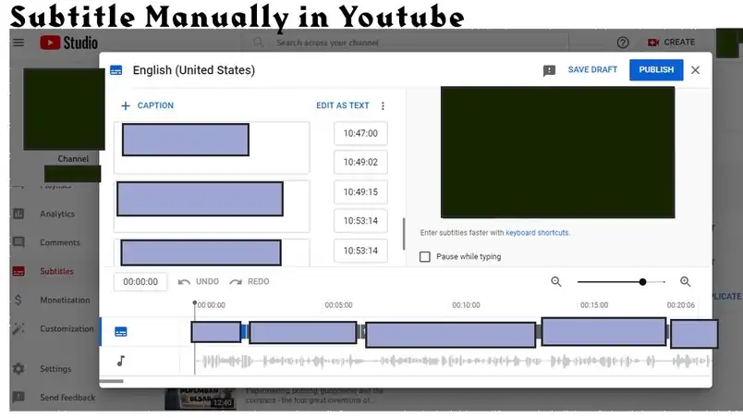The image size is (743, 418).
Task: Open Settings in the sidebar
Action: [x=55, y=369]
